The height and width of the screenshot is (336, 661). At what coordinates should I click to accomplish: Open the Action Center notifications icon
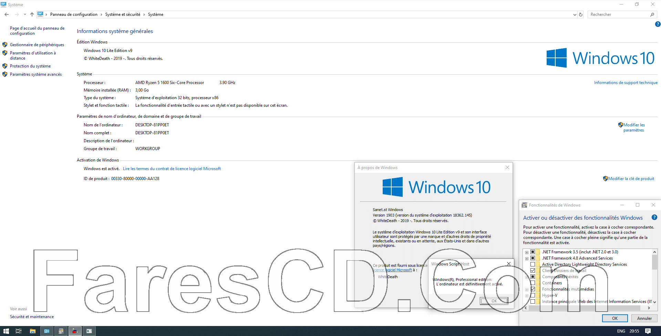click(x=648, y=331)
